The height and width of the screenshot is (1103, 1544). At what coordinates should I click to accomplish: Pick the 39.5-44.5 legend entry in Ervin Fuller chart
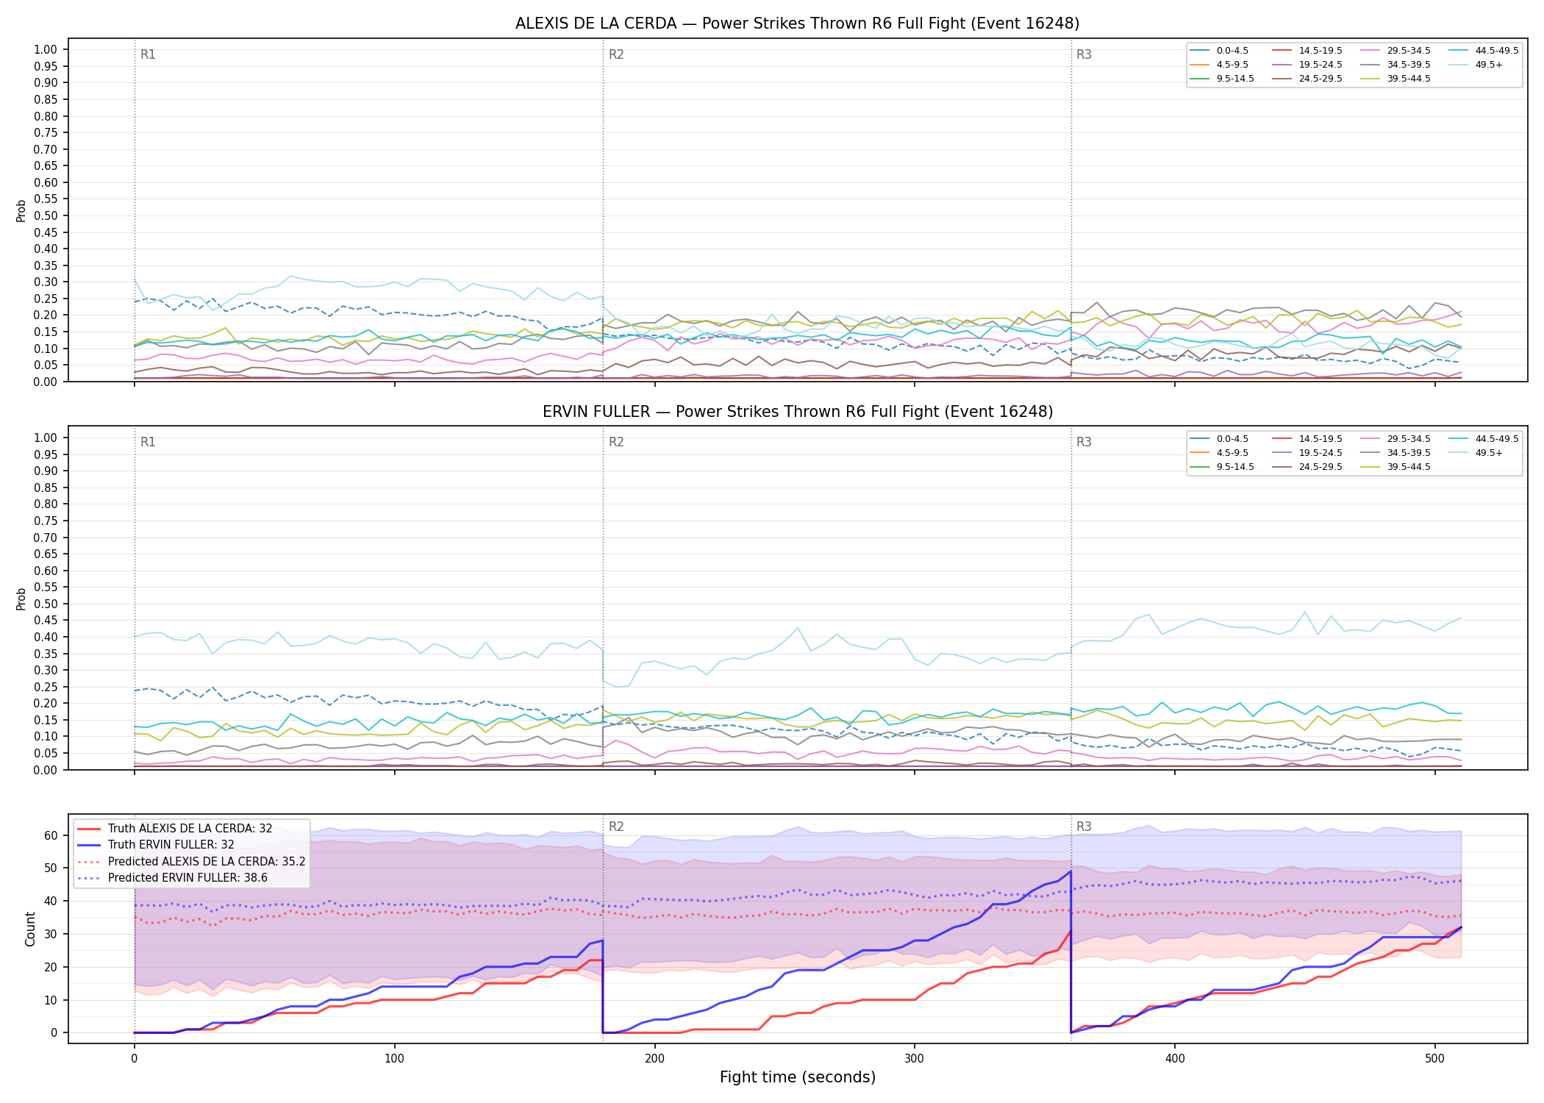tap(1395, 467)
